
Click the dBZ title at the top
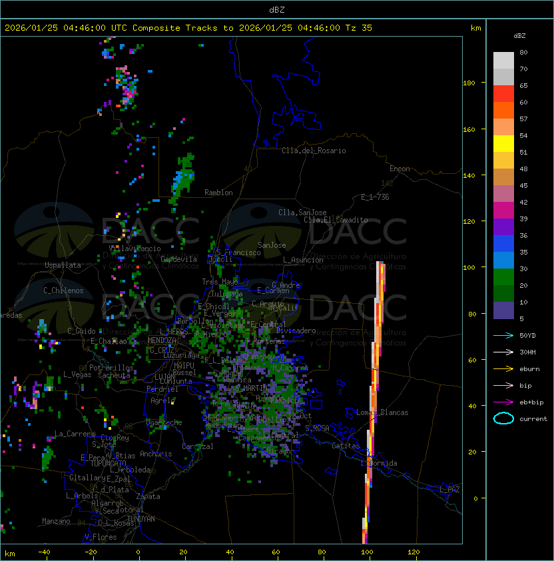pyautogui.click(x=277, y=9)
